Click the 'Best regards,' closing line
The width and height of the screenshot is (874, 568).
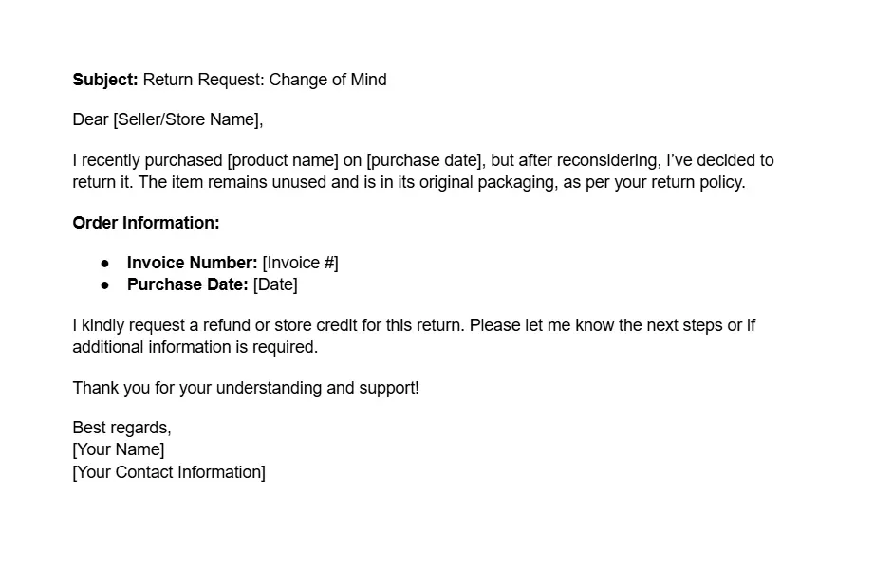(122, 428)
